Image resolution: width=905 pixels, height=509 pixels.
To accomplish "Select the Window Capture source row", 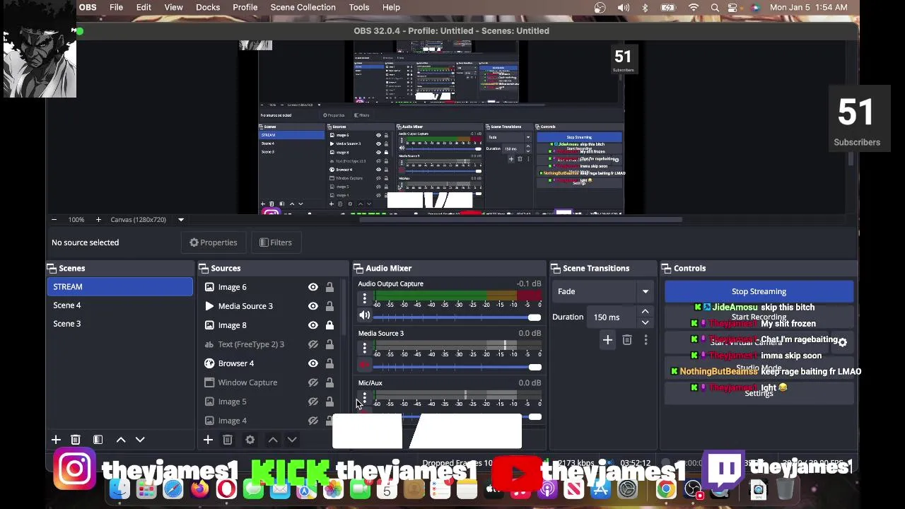I will 269,382.
